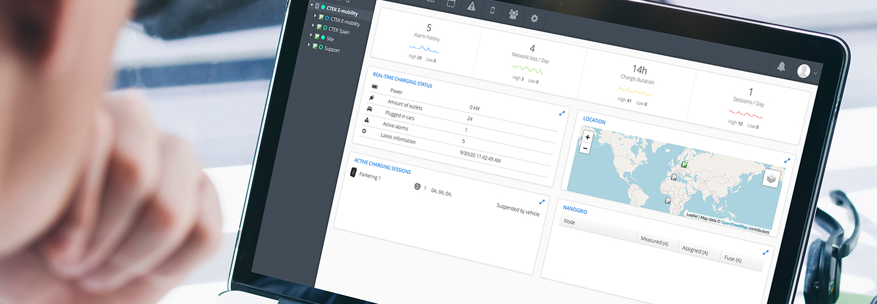Zoom in on the location map
The width and height of the screenshot is (877, 304).
pyautogui.click(x=587, y=137)
